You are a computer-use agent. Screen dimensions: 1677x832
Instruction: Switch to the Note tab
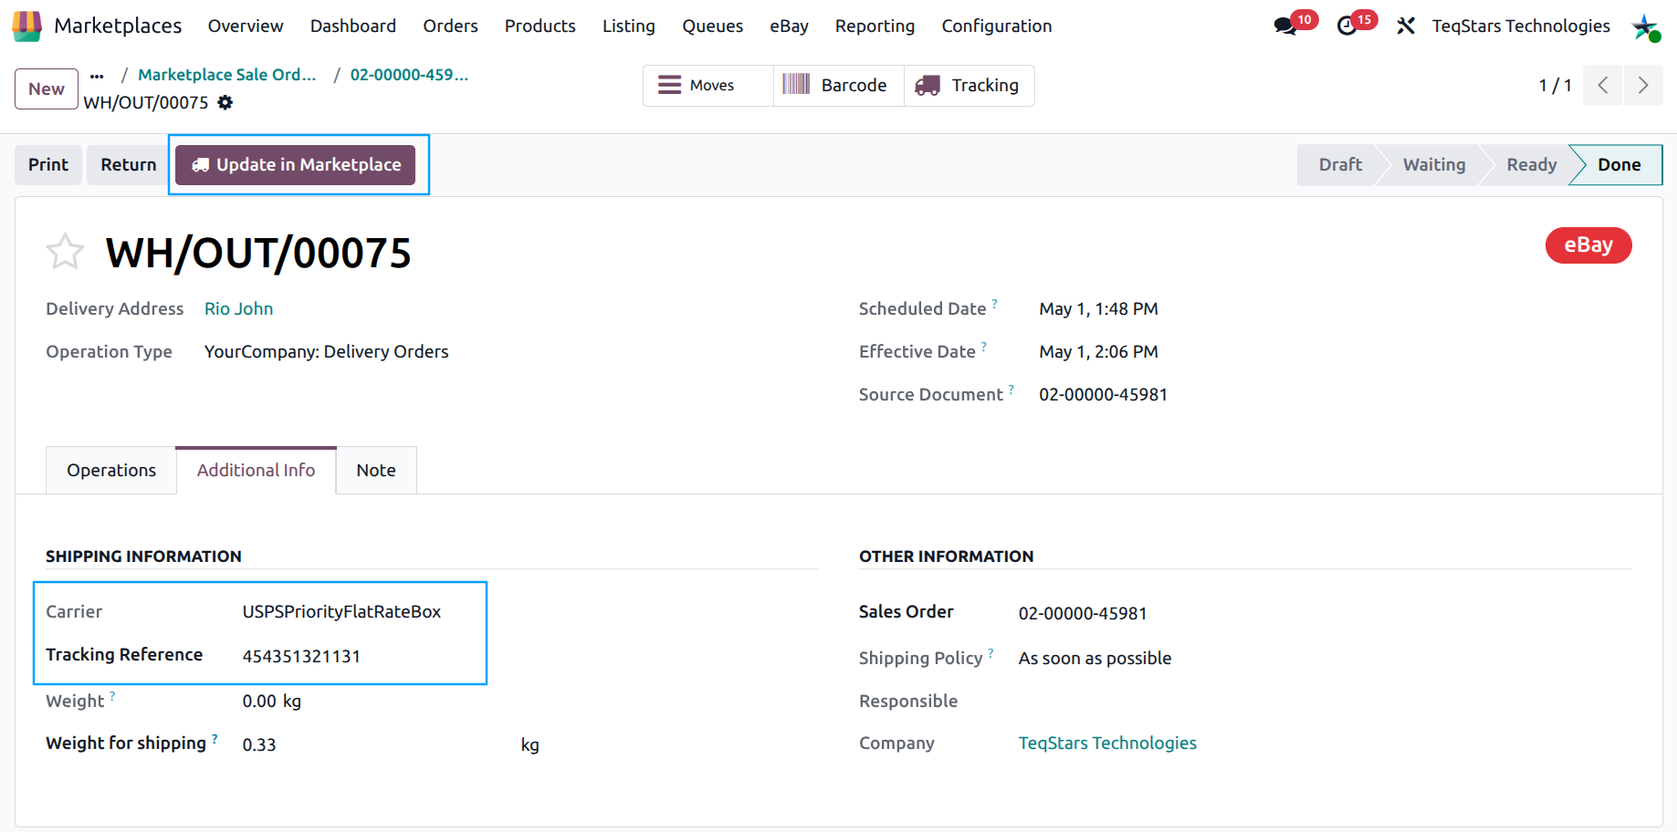[x=376, y=471]
